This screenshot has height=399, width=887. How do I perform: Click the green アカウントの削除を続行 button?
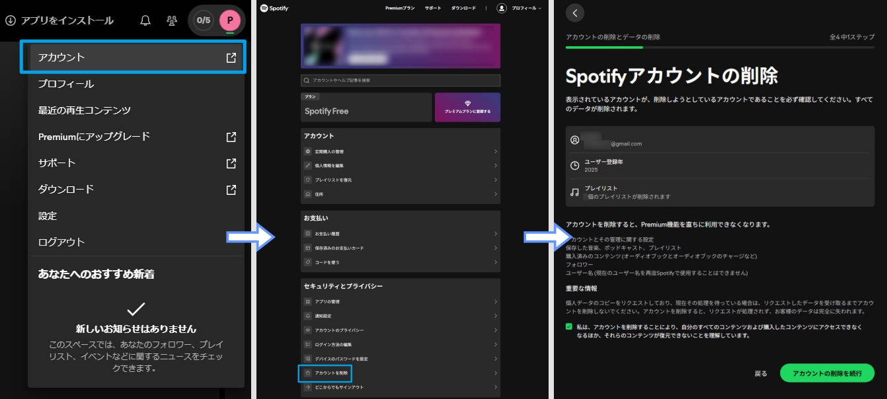coord(827,373)
